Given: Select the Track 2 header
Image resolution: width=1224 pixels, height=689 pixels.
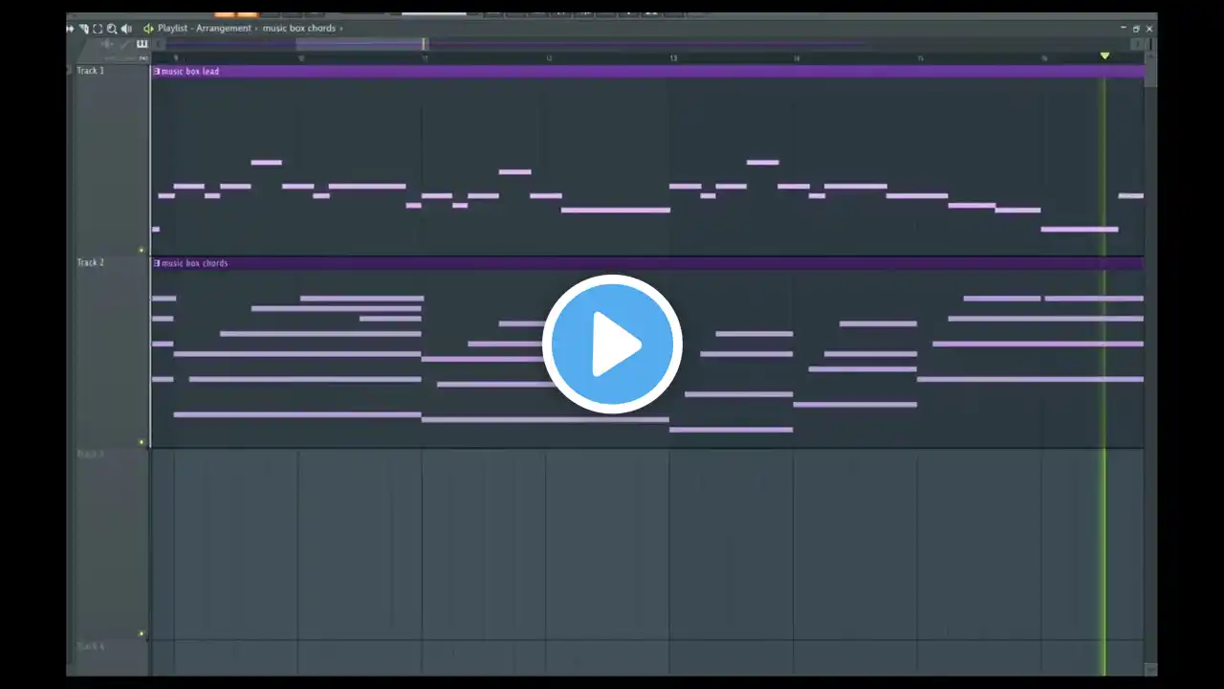Looking at the screenshot, I should (x=112, y=352).
